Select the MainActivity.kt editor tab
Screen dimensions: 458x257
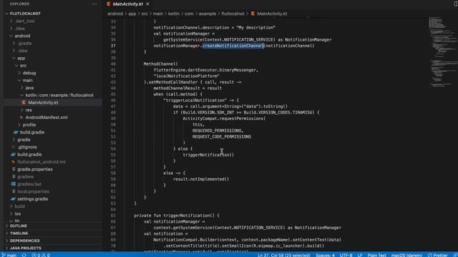tap(127, 4)
